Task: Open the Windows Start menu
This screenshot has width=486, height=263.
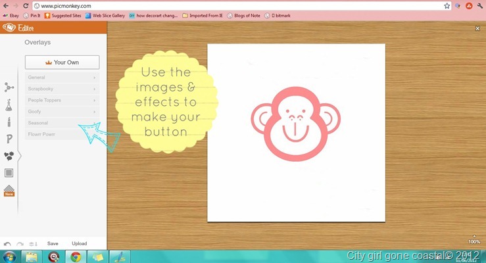Action: (9, 257)
